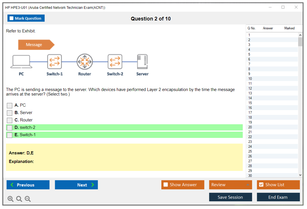Click the zoom reset magnifier icon
The width and height of the screenshot is (307, 209).
click(19, 199)
